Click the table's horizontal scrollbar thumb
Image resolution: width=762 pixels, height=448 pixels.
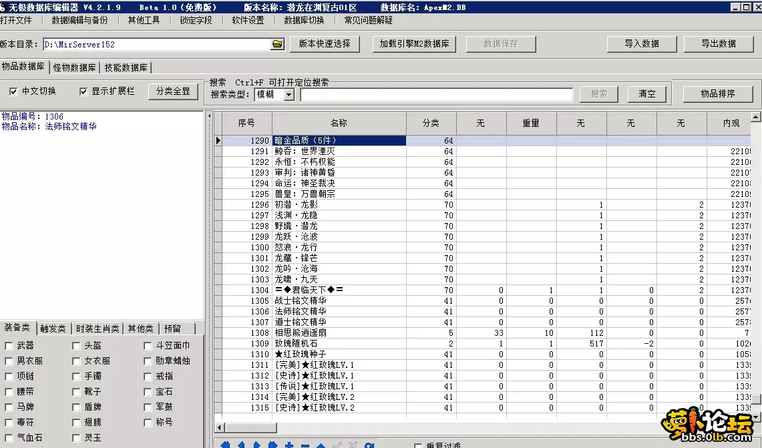(x=250, y=427)
